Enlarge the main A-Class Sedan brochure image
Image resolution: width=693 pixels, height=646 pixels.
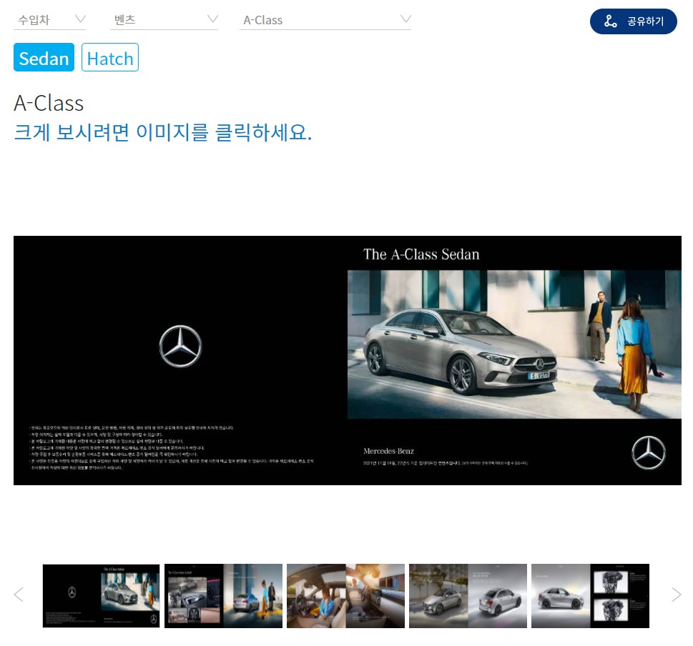point(348,360)
